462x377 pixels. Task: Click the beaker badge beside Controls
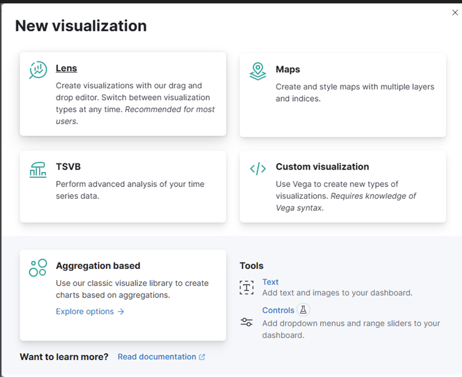(x=303, y=310)
